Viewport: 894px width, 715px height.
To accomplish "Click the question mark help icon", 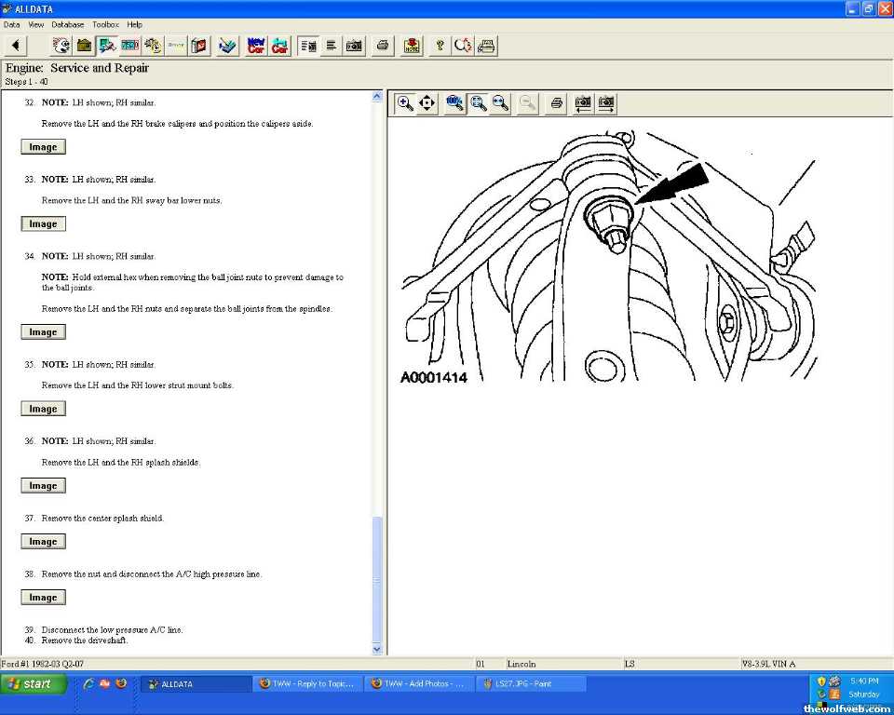I will tap(440, 46).
